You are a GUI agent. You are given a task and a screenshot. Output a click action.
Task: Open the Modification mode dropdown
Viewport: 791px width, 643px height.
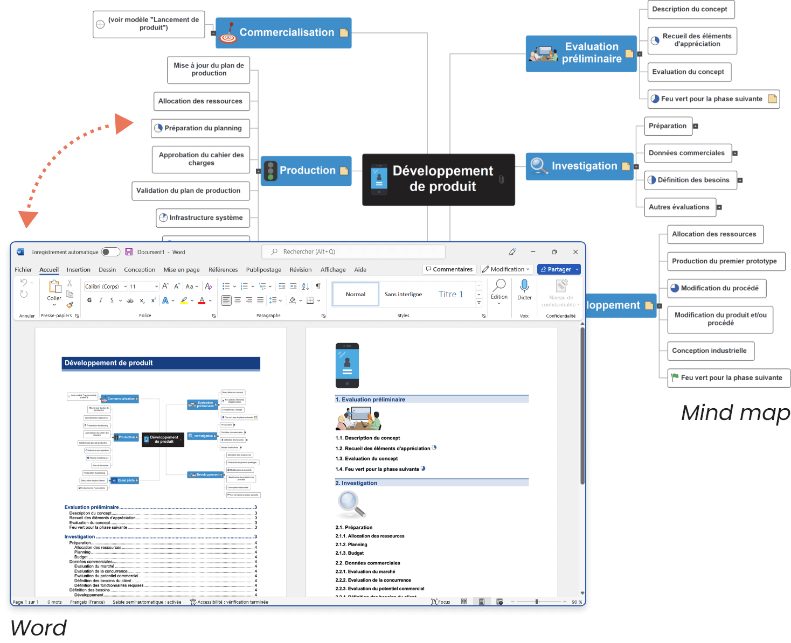[507, 269]
